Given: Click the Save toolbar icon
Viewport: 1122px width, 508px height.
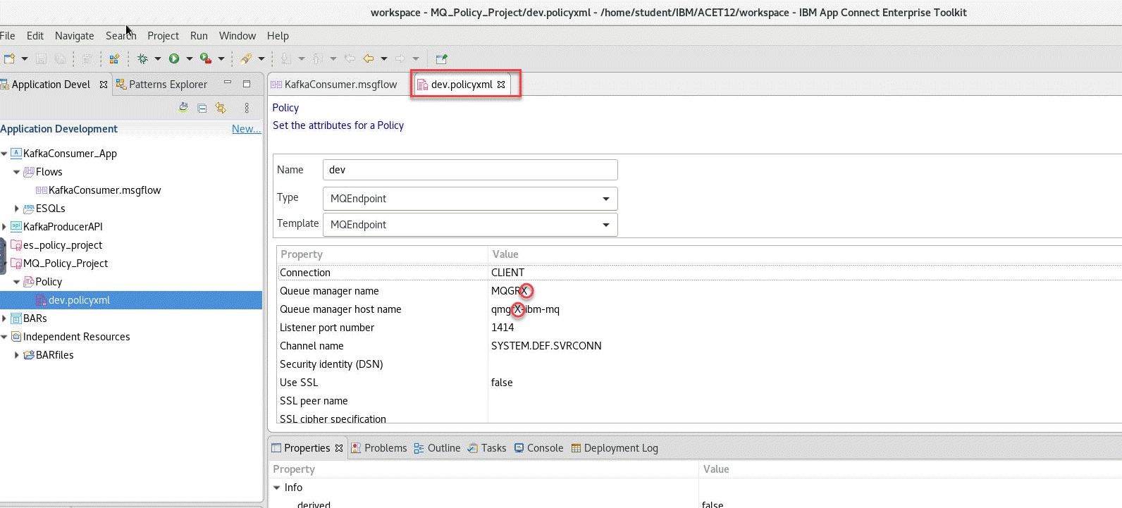Looking at the screenshot, I should (42, 58).
